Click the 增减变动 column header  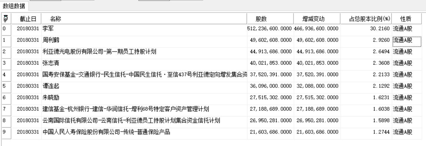(x=317, y=19)
